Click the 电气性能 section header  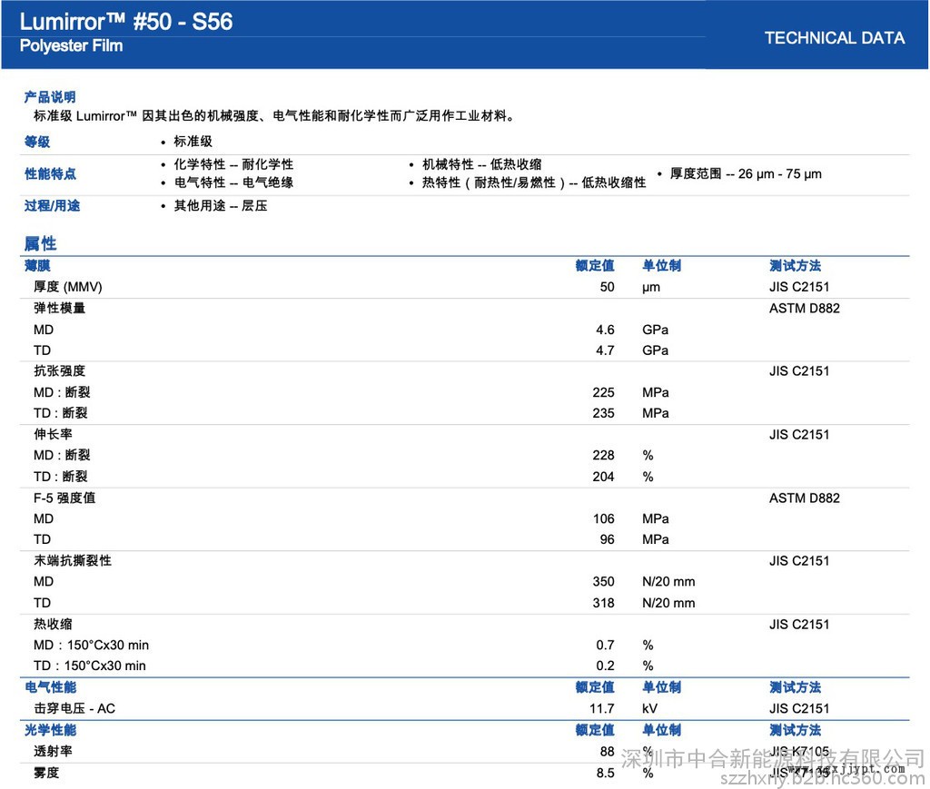click(50, 687)
